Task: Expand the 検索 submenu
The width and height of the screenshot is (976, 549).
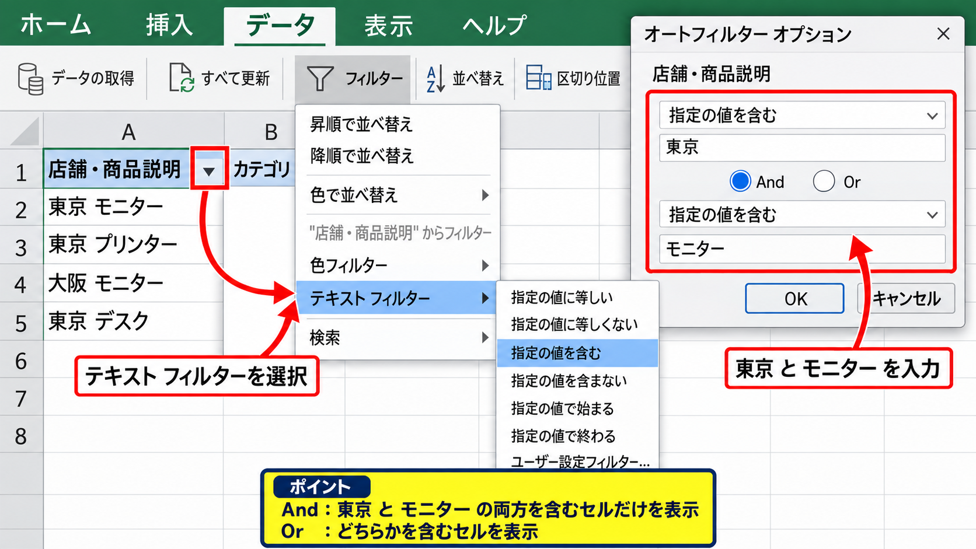Action: pyautogui.click(x=399, y=337)
